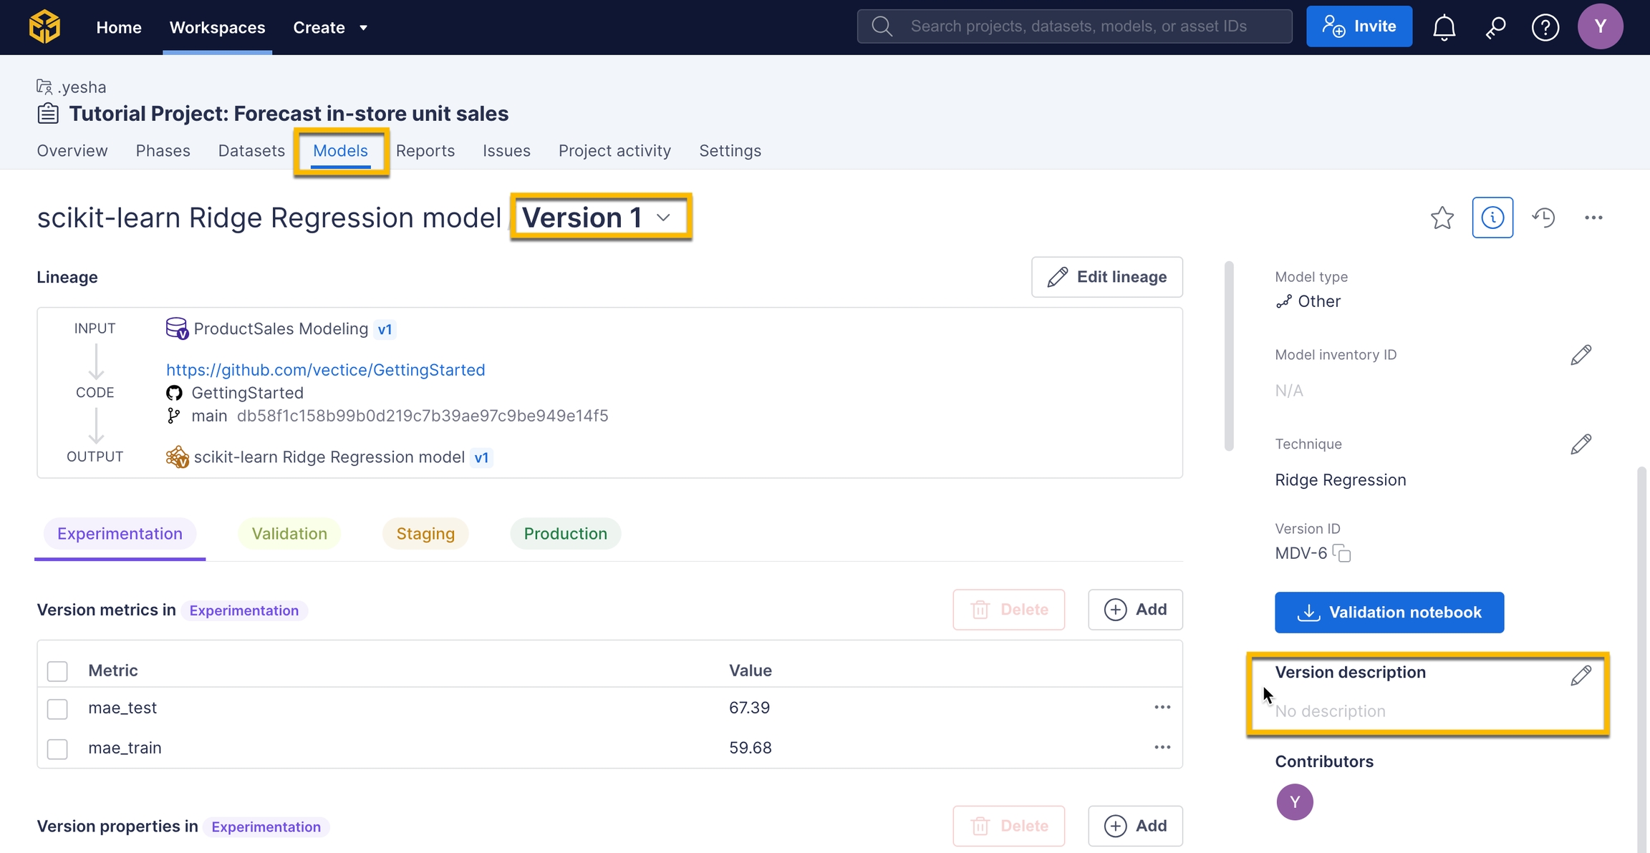
Task: Open version history clock icon
Action: click(x=1543, y=218)
